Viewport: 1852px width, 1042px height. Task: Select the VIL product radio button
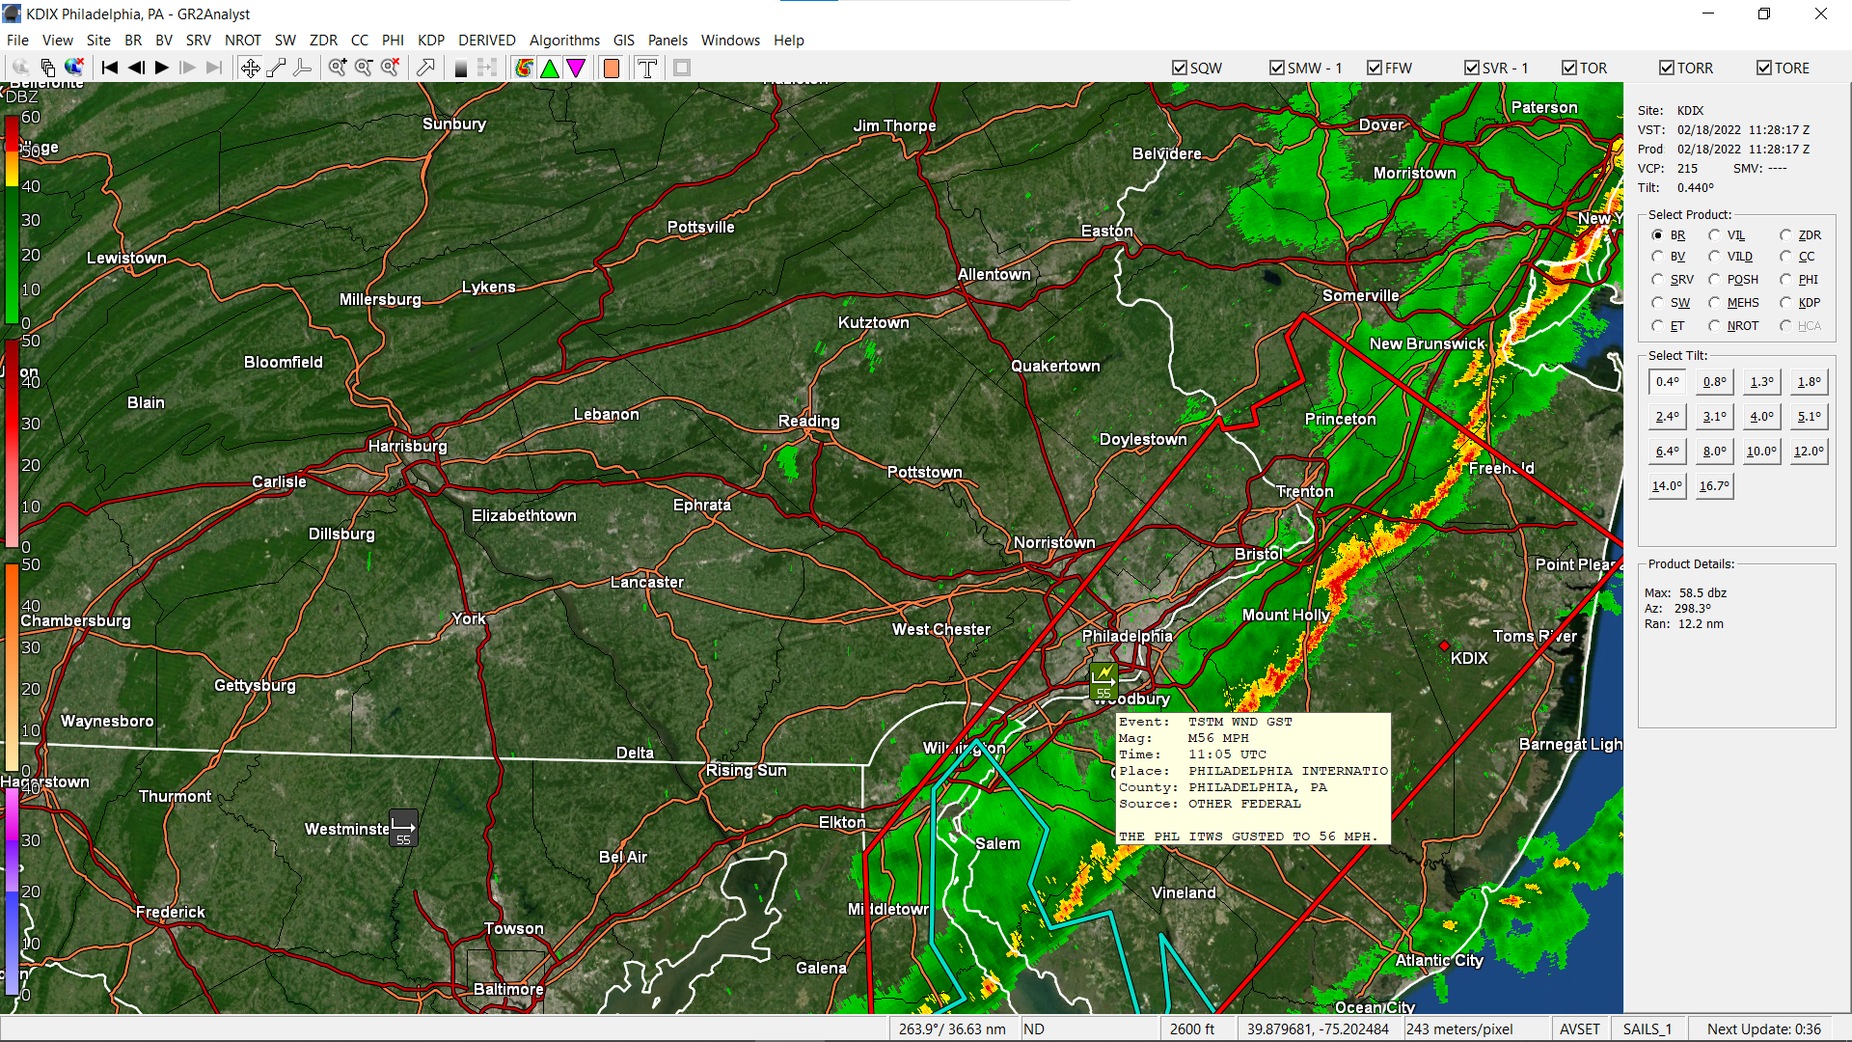(x=1714, y=235)
